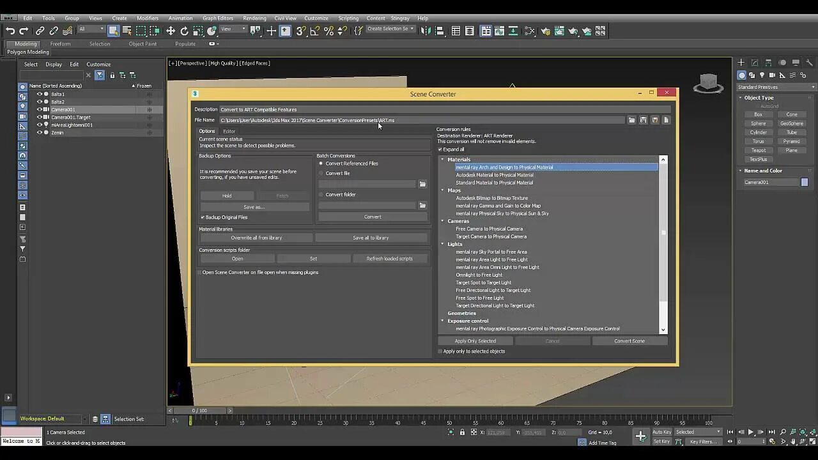818x460 pixels.
Task: Uncheck the Expand all checkbox
Action: (x=440, y=149)
